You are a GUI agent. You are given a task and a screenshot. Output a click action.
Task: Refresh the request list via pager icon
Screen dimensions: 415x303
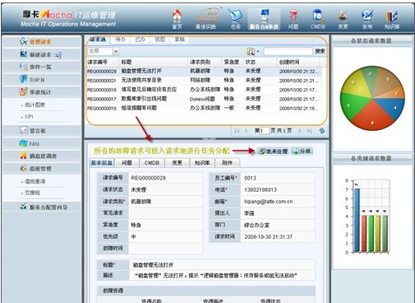pyautogui.click(x=322, y=131)
